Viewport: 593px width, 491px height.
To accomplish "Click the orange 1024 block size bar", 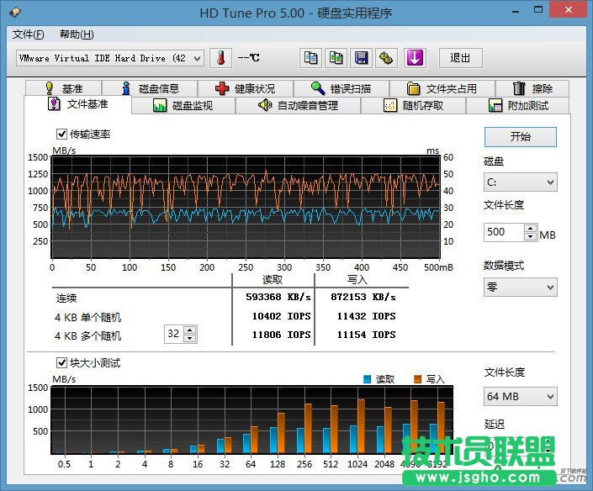I will pyautogui.click(x=361, y=426).
